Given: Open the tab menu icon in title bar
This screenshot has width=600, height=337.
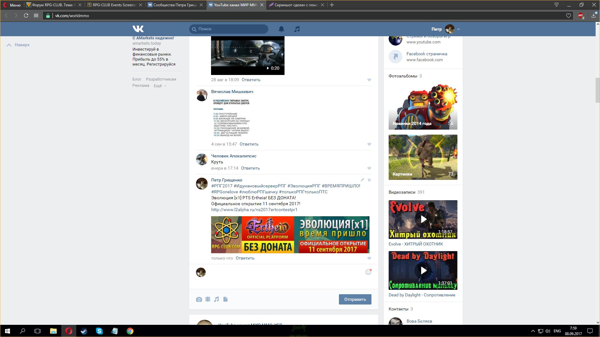Looking at the screenshot, I should pos(557,5).
